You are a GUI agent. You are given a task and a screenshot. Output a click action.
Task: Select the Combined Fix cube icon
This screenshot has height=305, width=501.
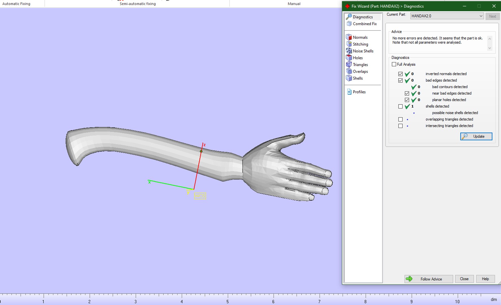pos(349,24)
